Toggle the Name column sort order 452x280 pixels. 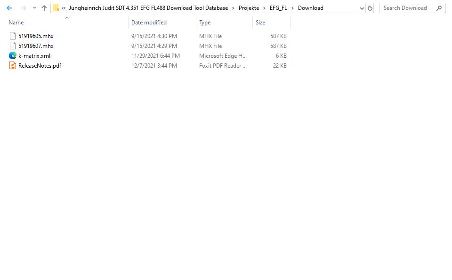16,22
